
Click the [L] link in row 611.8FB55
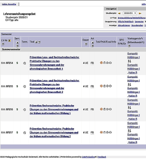click(129, 84)
